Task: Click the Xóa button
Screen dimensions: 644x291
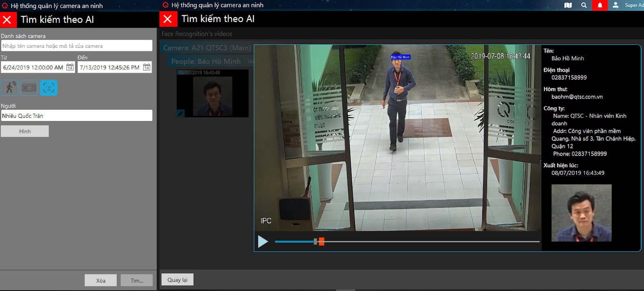Action: (x=101, y=280)
